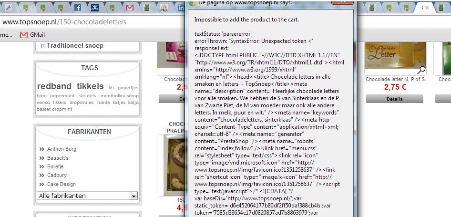Switch to the Facebook tab
This screenshot has height=217, width=451.
pos(78,8)
